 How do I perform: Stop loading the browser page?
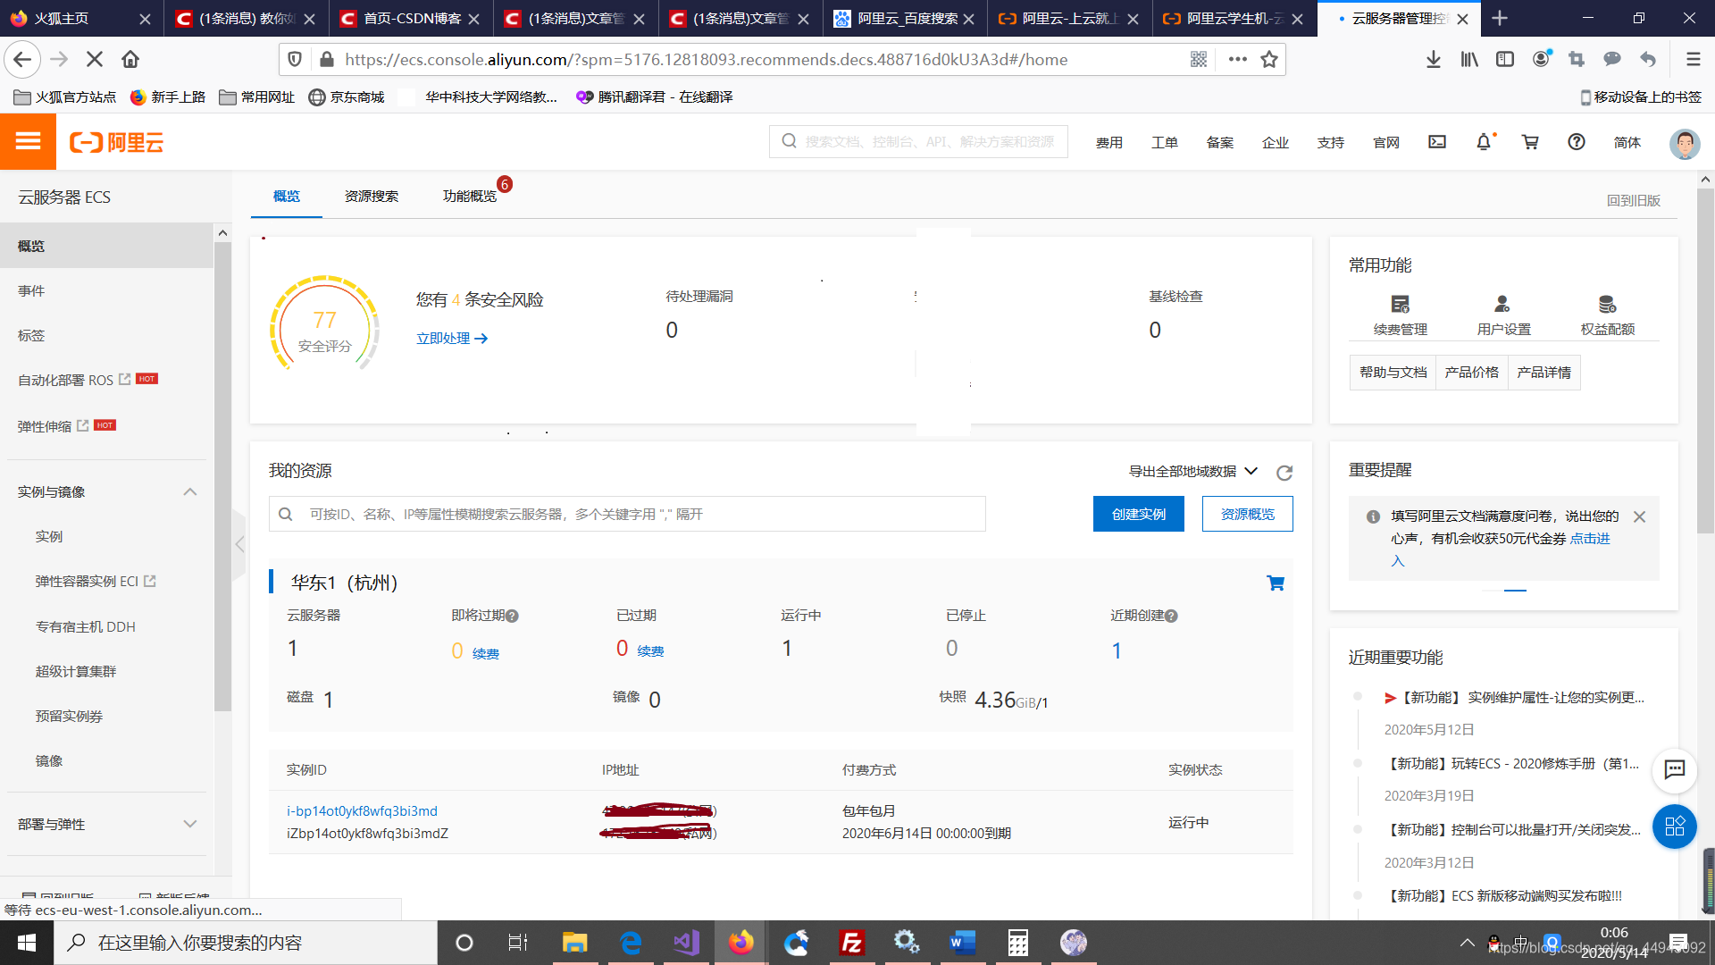(94, 59)
